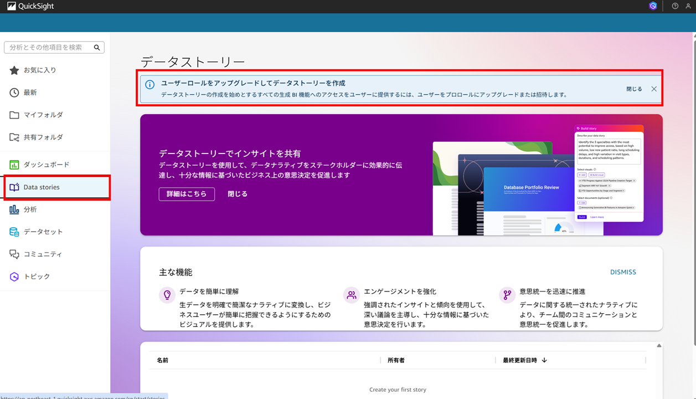Viewport: 696px width, 399px height.
Task: Click the エンゲージメントを強化 feature title
Action: click(400, 291)
